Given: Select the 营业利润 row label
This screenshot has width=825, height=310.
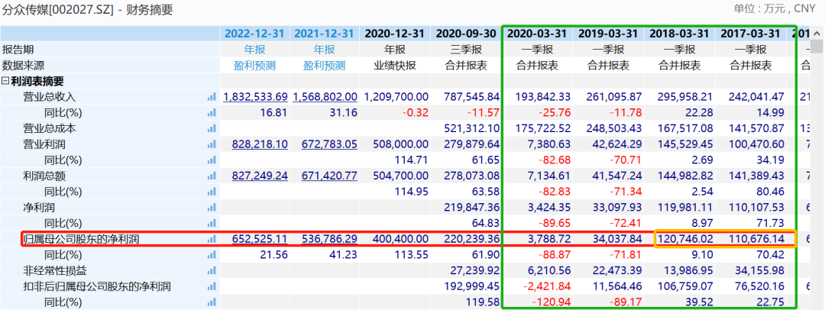Looking at the screenshot, I should (44, 144).
